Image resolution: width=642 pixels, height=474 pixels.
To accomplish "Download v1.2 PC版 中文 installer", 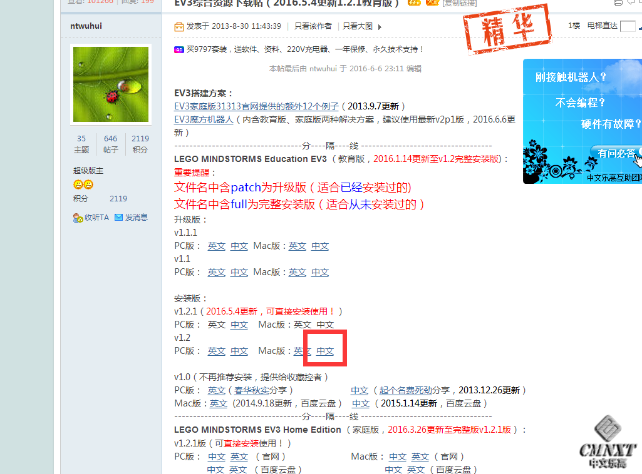I will [x=239, y=351].
